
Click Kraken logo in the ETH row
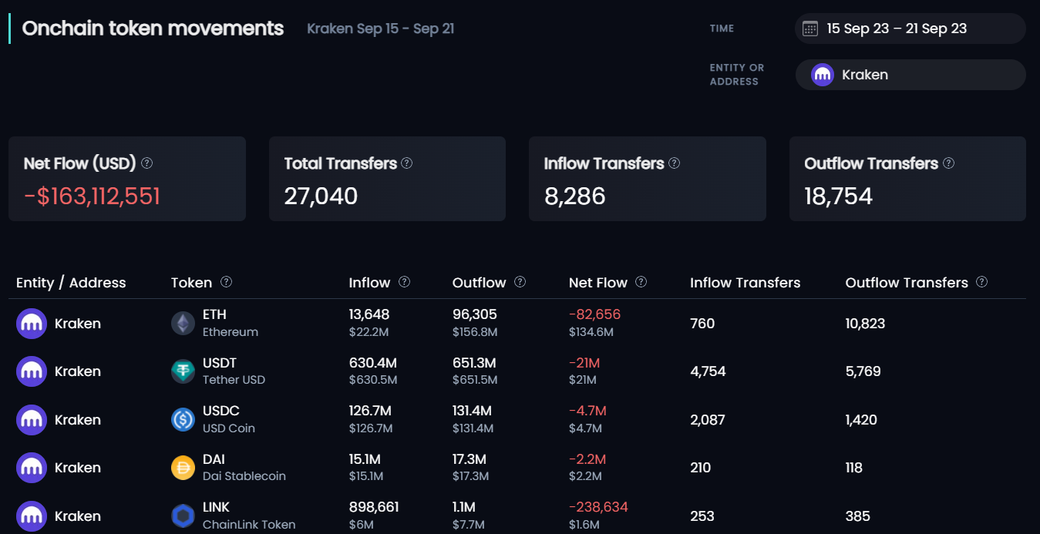click(32, 324)
